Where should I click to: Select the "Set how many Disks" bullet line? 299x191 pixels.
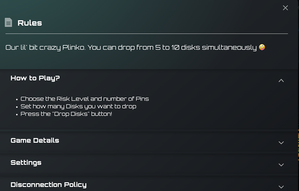(78, 107)
